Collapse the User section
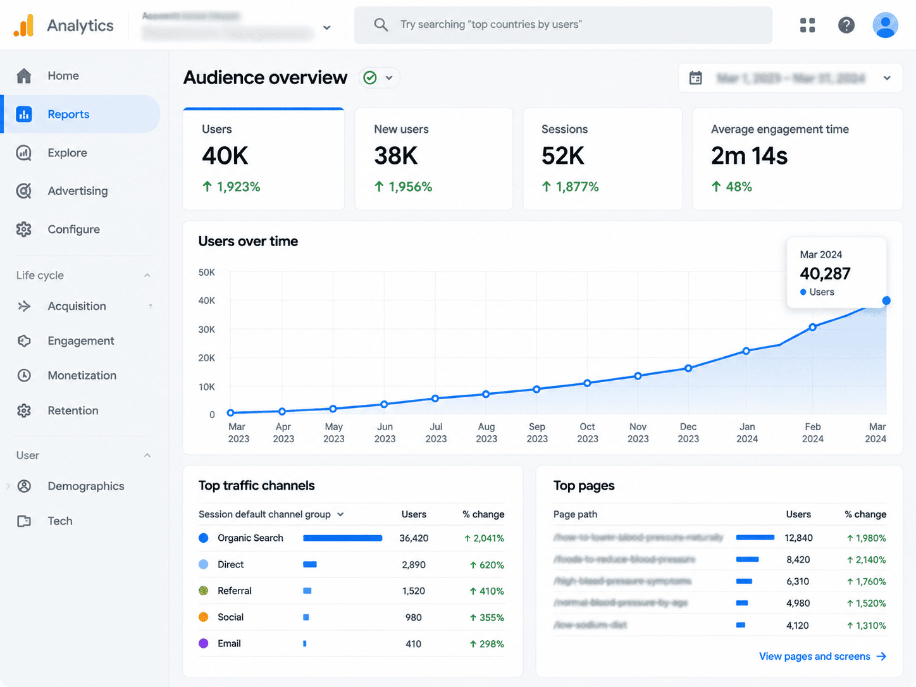Image resolution: width=916 pixels, height=687 pixels. tap(147, 455)
